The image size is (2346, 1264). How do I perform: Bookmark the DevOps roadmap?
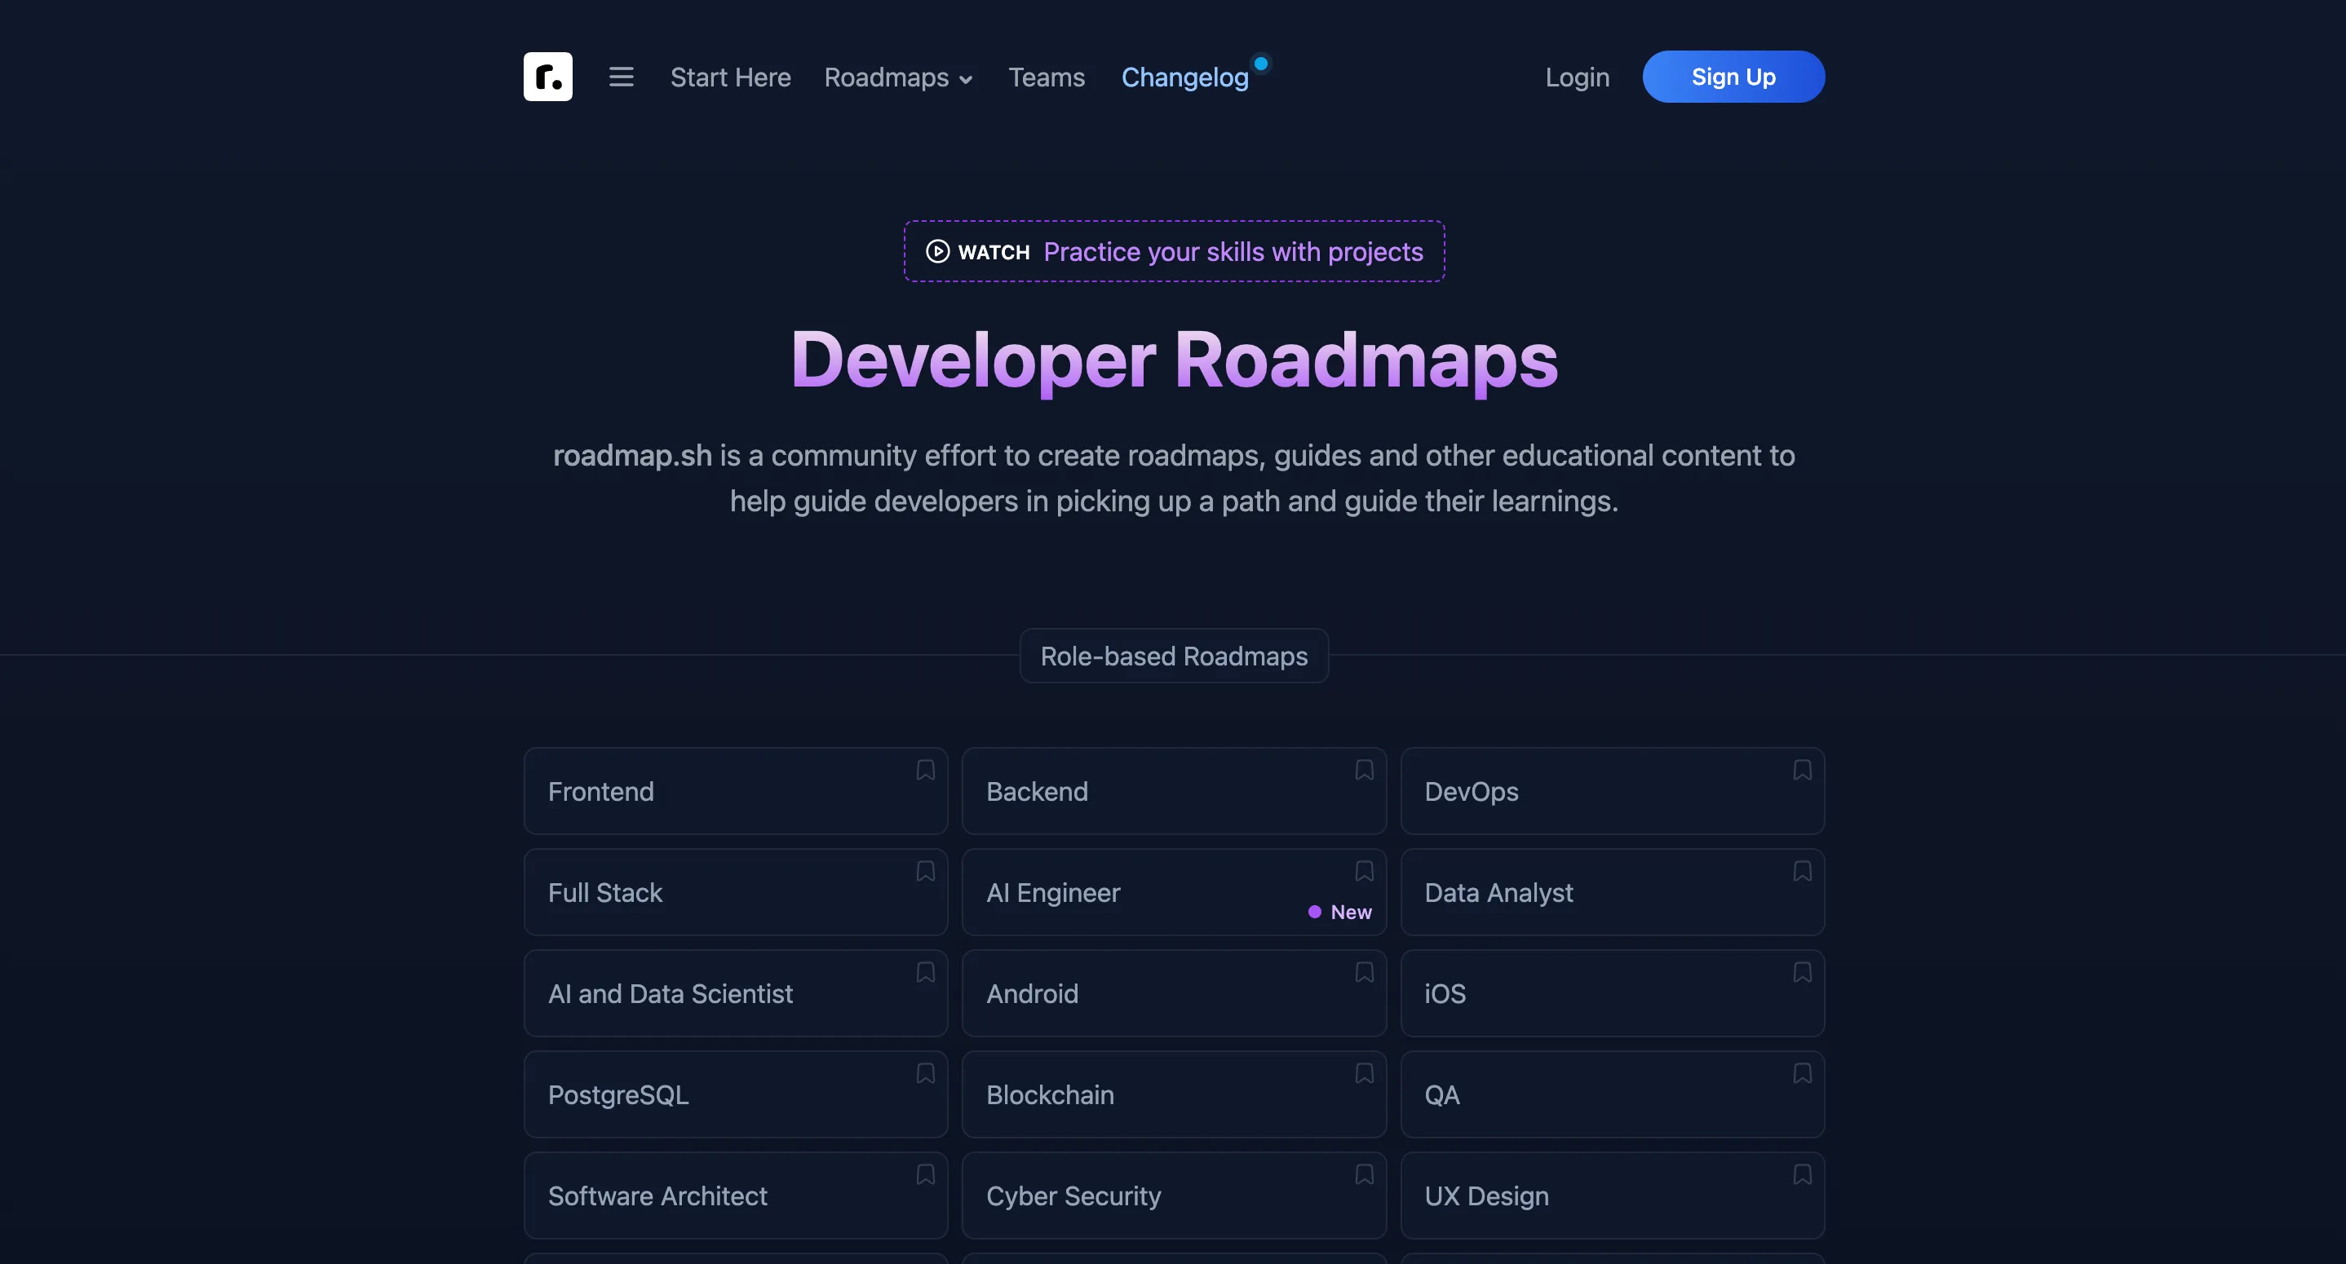coord(1802,770)
